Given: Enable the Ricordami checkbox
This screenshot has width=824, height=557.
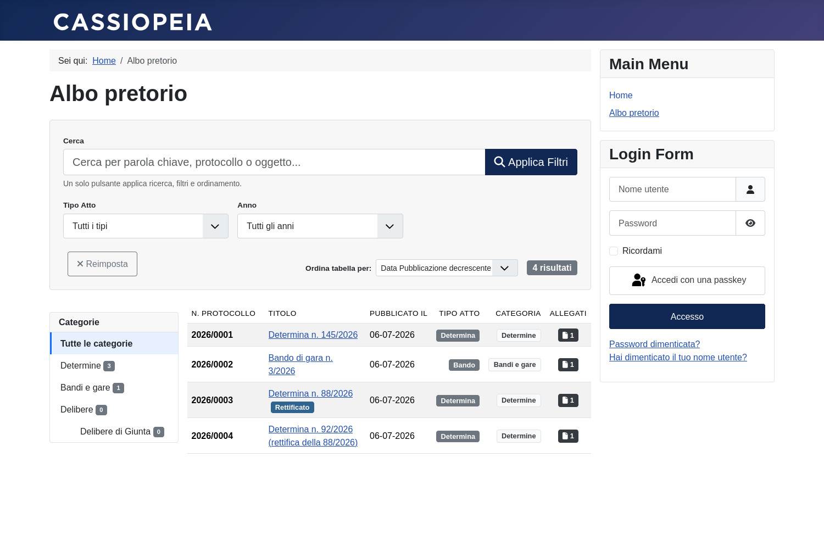Looking at the screenshot, I should coord(614,251).
